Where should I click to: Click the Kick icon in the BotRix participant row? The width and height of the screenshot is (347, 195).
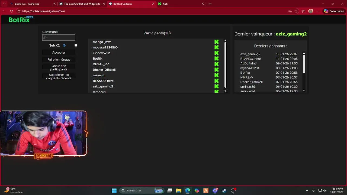pos(216,58)
